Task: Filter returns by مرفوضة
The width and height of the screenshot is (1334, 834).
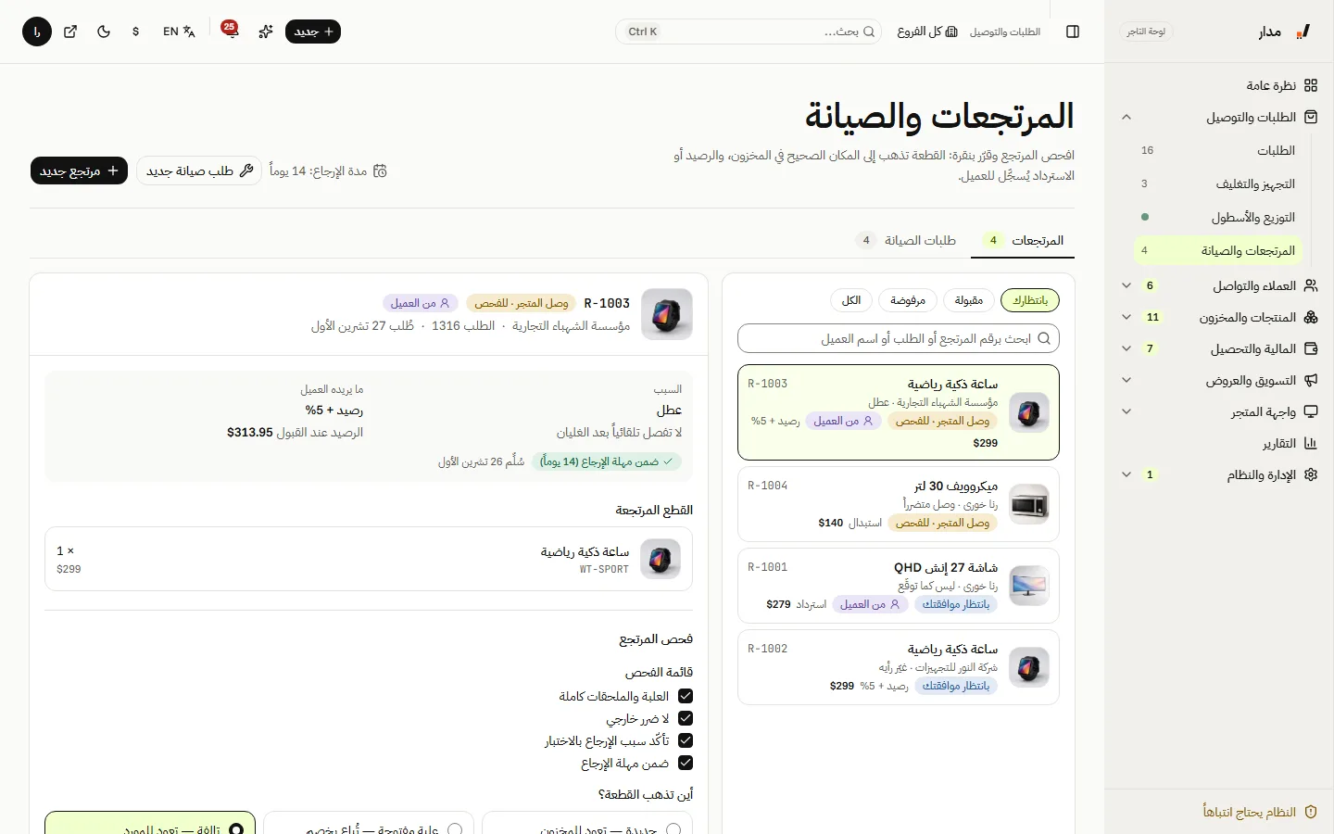Action: (908, 300)
